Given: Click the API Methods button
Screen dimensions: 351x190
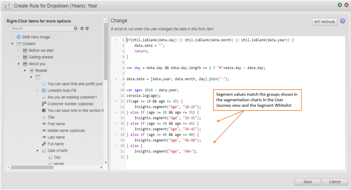Looking at the screenshot, I should (324, 22).
